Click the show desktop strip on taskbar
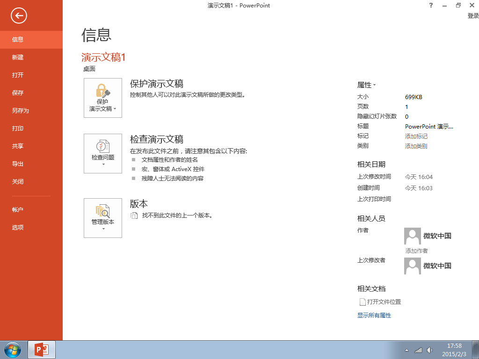 [475, 350]
